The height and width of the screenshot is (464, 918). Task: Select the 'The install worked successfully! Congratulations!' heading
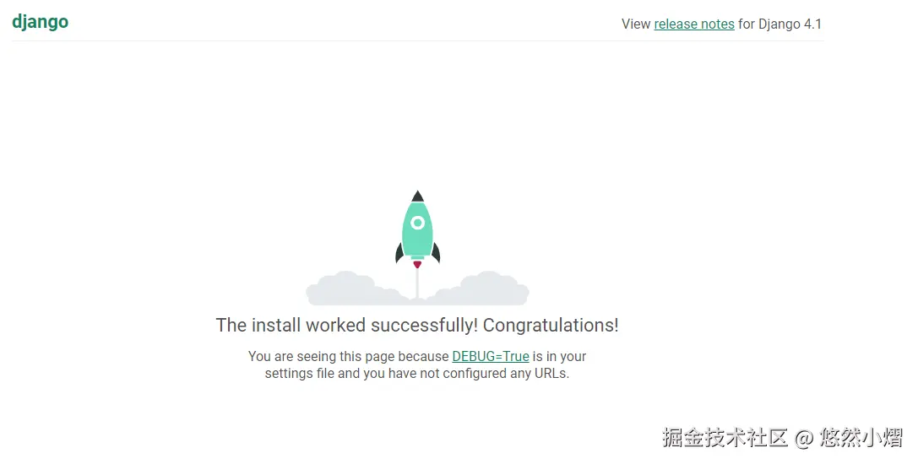[x=417, y=326]
